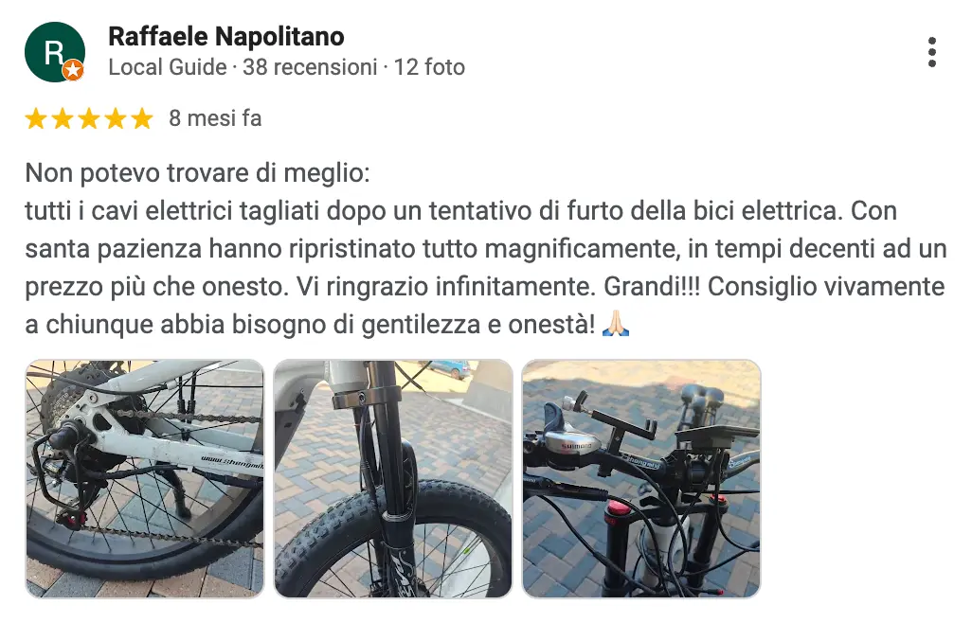Click the "12 foto" text

pos(429,67)
